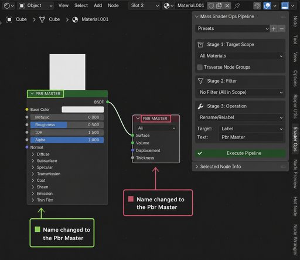Click the add preset plus icon

point(274,29)
